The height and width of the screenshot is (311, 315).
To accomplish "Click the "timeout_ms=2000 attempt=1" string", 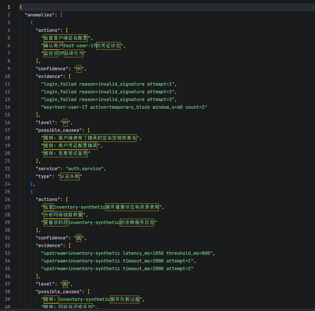I will point(117,261).
